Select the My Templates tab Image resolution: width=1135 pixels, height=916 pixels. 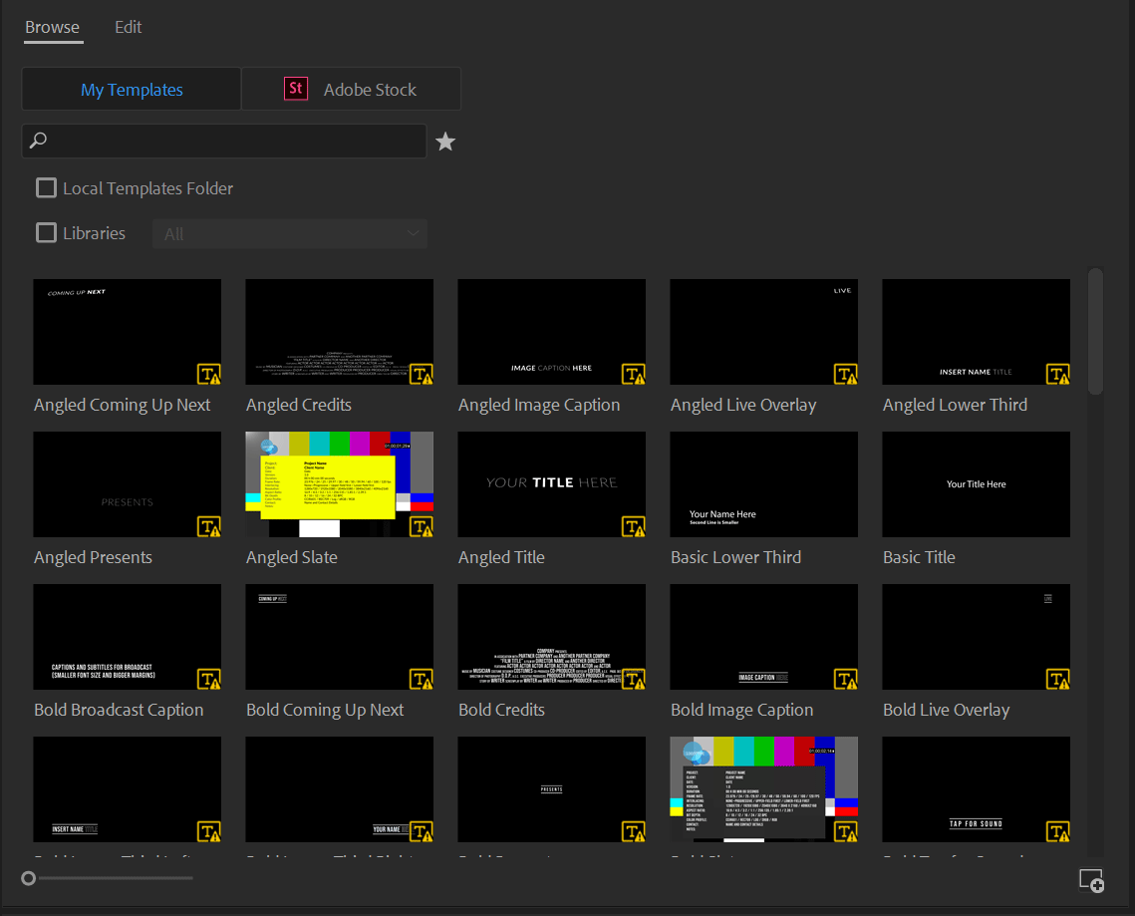(132, 89)
